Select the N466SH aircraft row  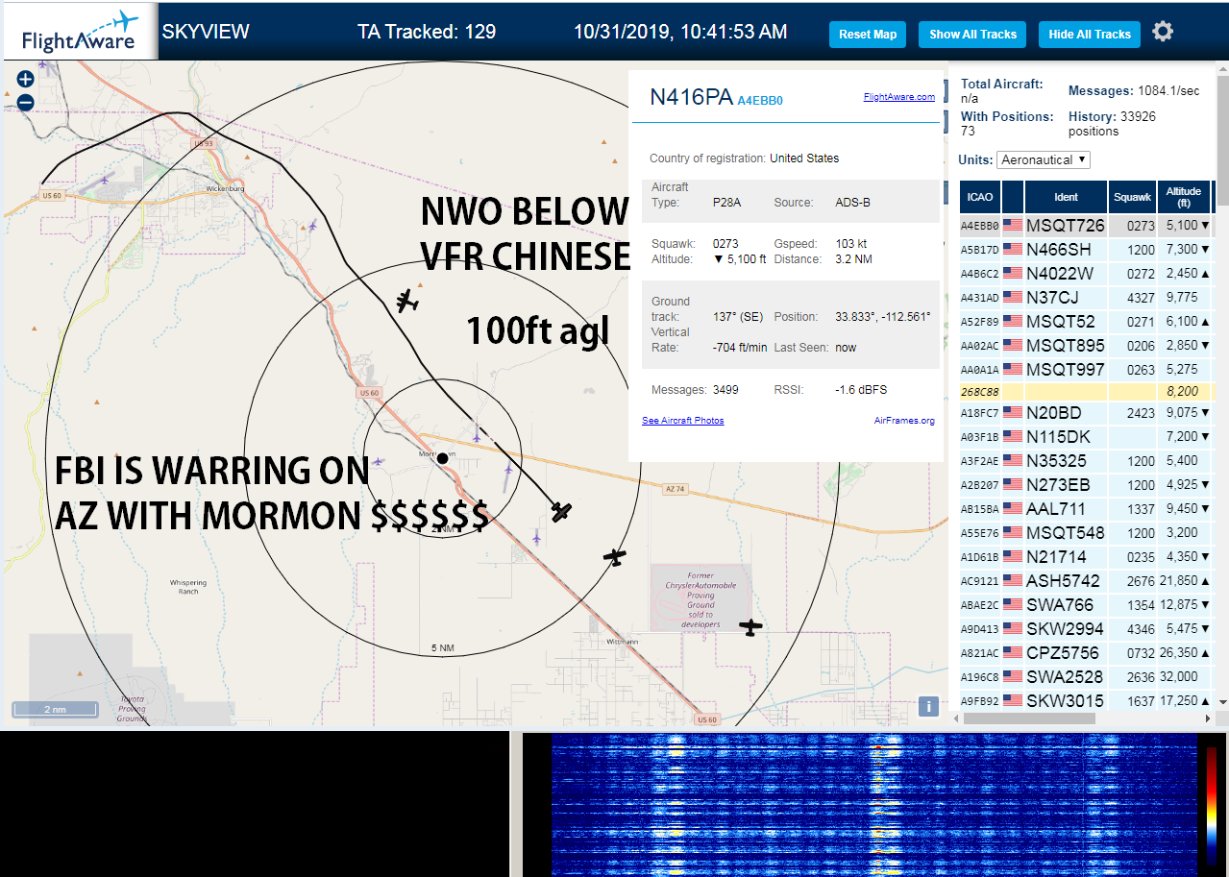tap(1086, 249)
